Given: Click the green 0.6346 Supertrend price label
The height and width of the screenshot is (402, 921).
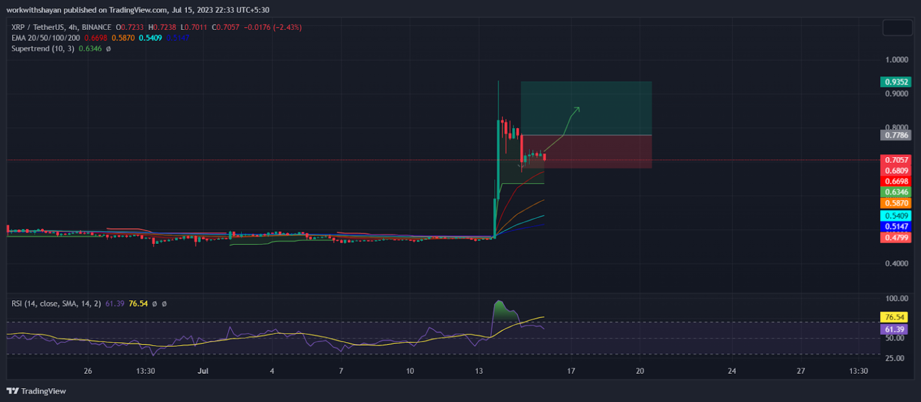Looking at the screenshot, I should [895, 192].
